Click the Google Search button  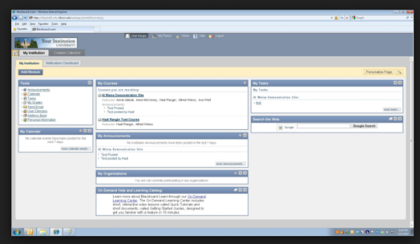(364, 126)
